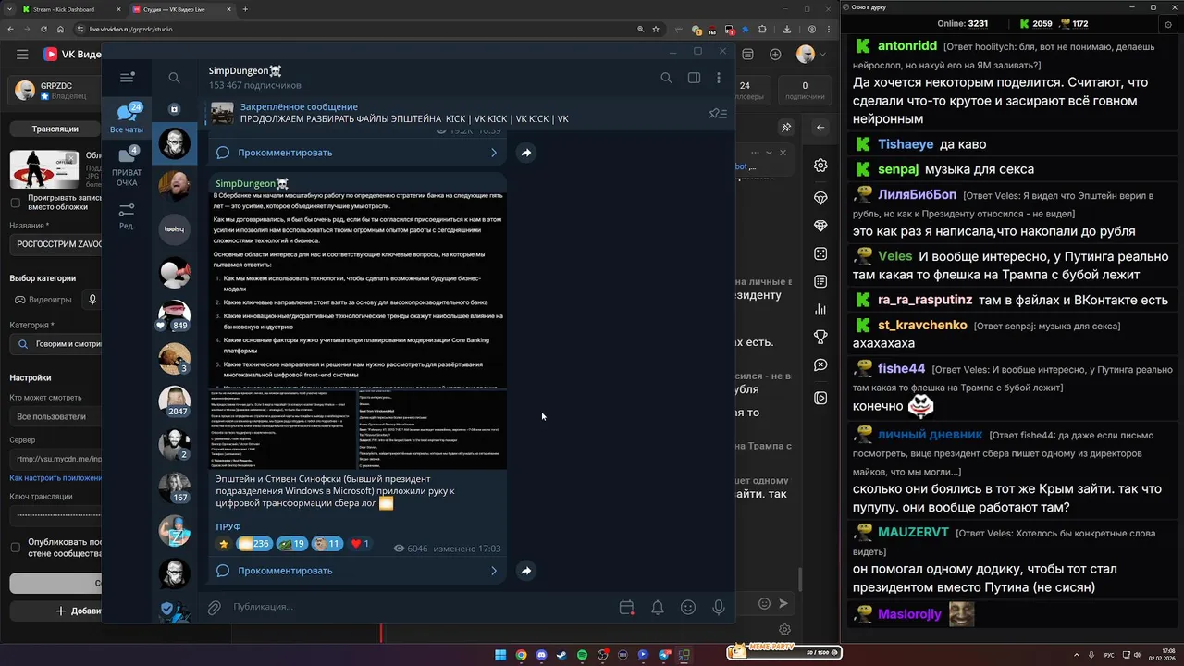Open the 'ПРУФ' link in the post

tap(228, 526)
